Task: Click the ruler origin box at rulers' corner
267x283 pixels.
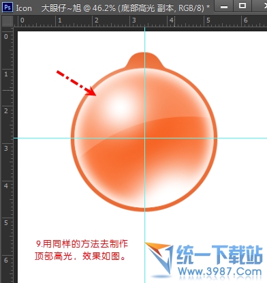Action: (x=7, y=21)
